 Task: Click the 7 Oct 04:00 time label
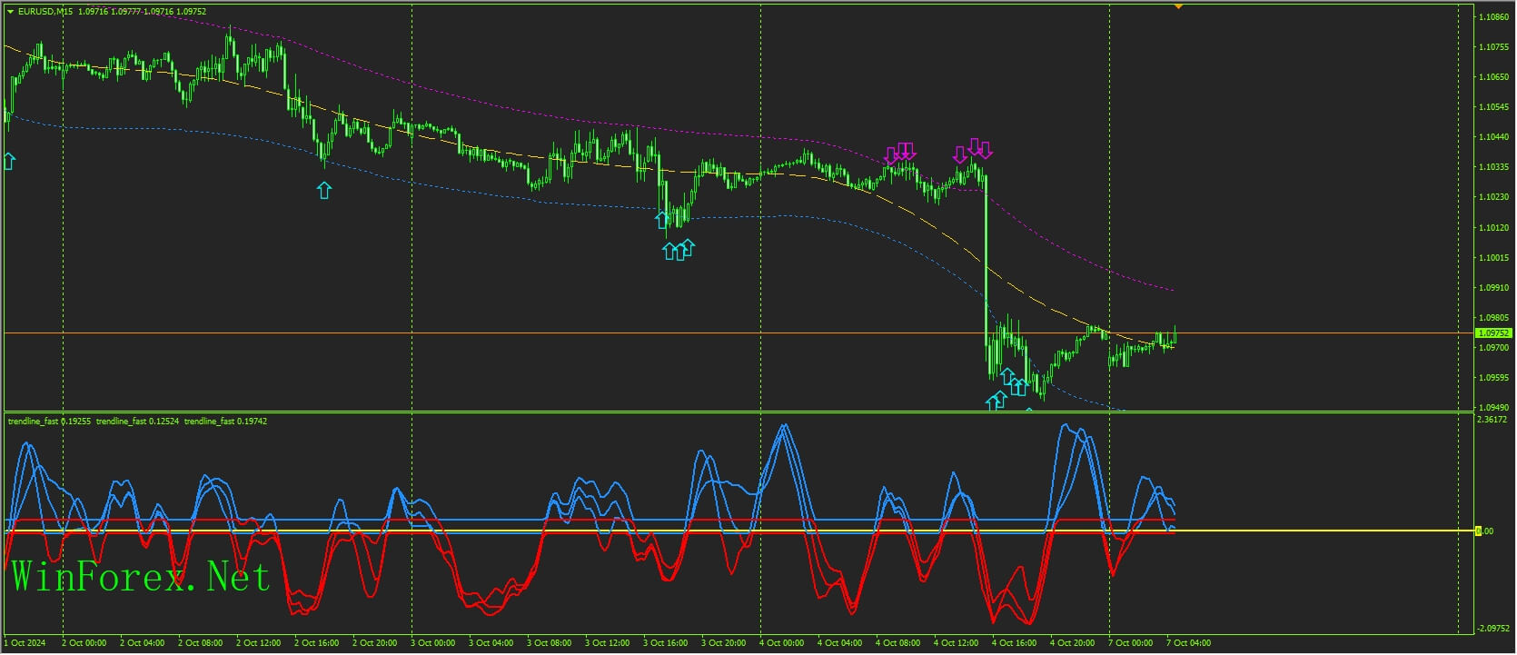pos(1188,643)
